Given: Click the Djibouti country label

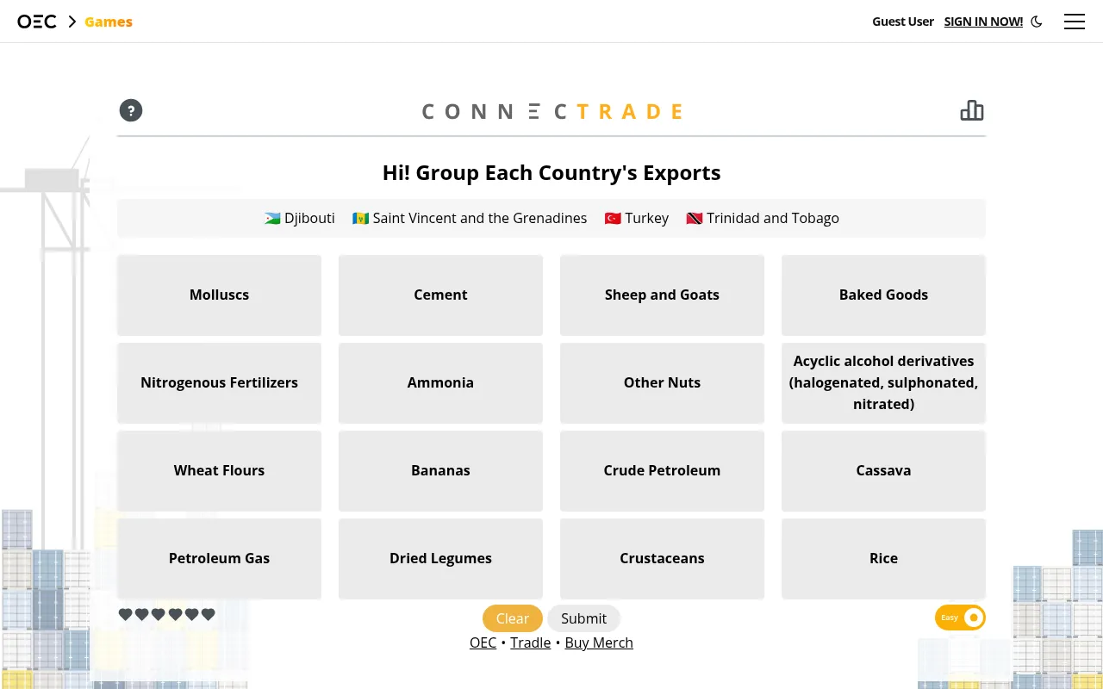Looking at the screenshot, I should (300, 218).
